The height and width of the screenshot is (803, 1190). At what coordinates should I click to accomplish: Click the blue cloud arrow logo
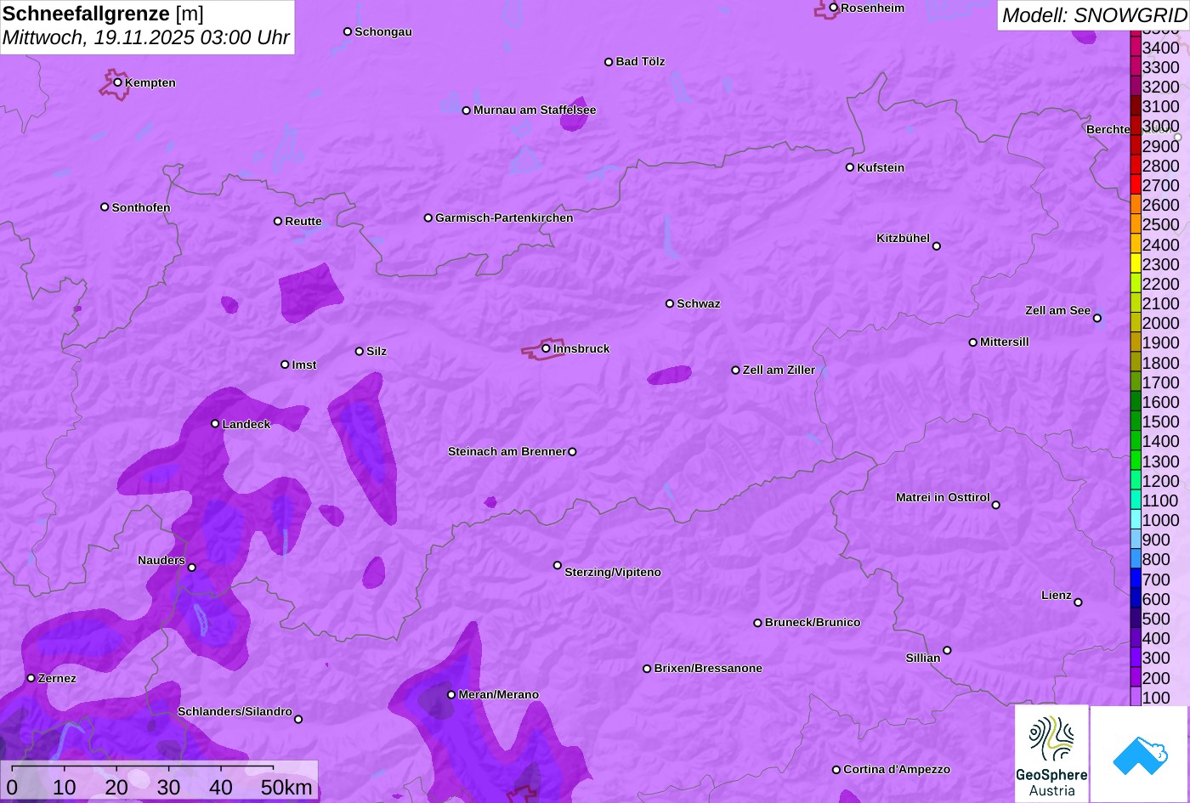tap(1140, 754)
